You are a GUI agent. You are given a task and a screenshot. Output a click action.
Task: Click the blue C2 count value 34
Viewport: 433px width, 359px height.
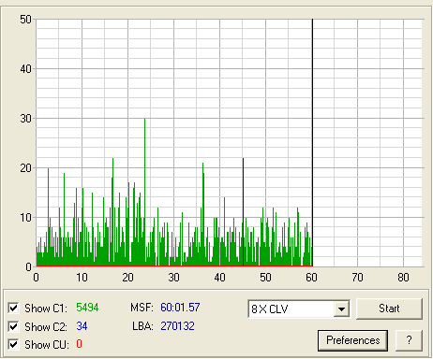(x=82, y=326)
